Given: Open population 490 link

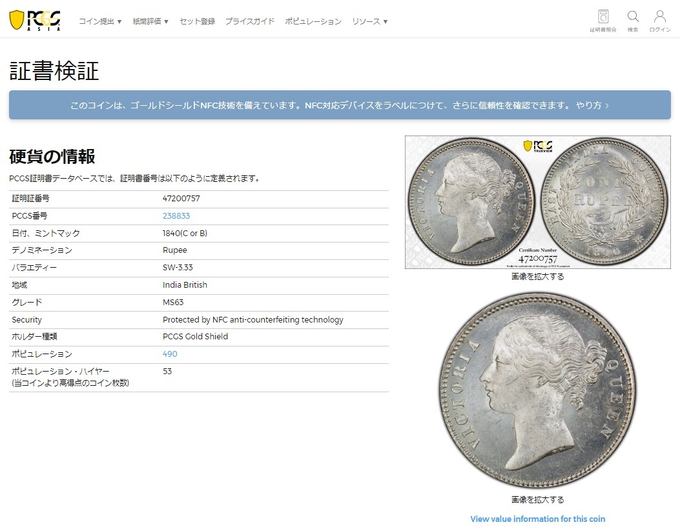Looking at the screenshot, I should (170, 354).
